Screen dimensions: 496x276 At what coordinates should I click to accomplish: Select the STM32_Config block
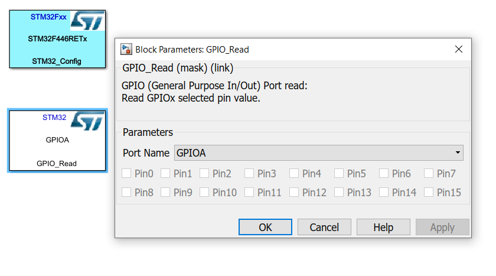tap(57, 39)
